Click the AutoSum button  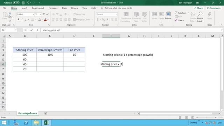pos(181,13)
